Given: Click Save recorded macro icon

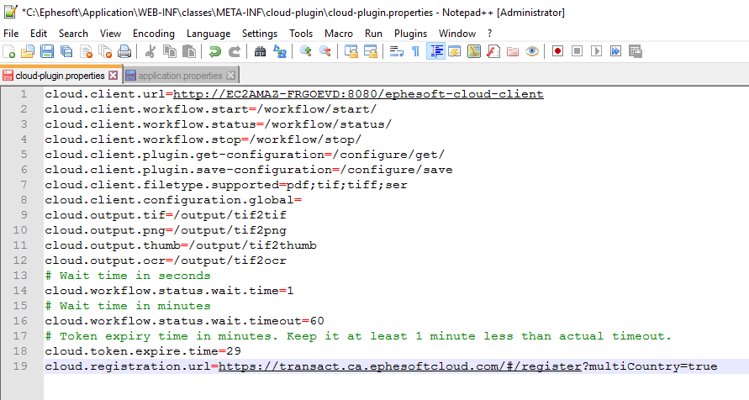Looking at the screenshot, I should coord(636,51).
